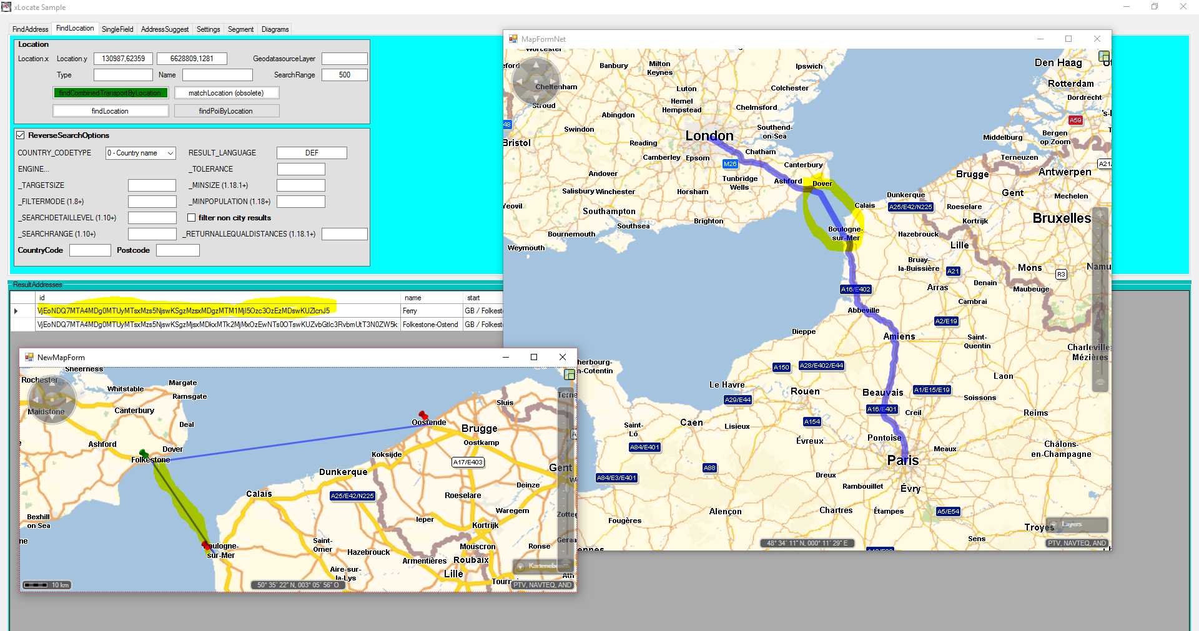Toggle the ReverseSearchOptions checkbox
The width and height of the screenshot is (1199, 631).
click(x=21, y=135)
